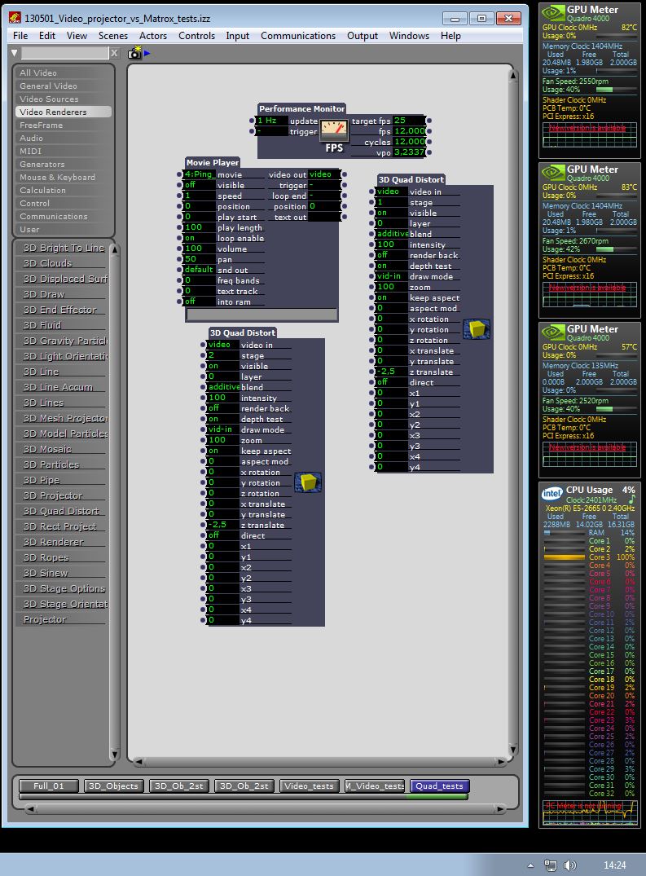Open the Communications menu
Viewport: 646px width, 876px height.
[298, 36]
